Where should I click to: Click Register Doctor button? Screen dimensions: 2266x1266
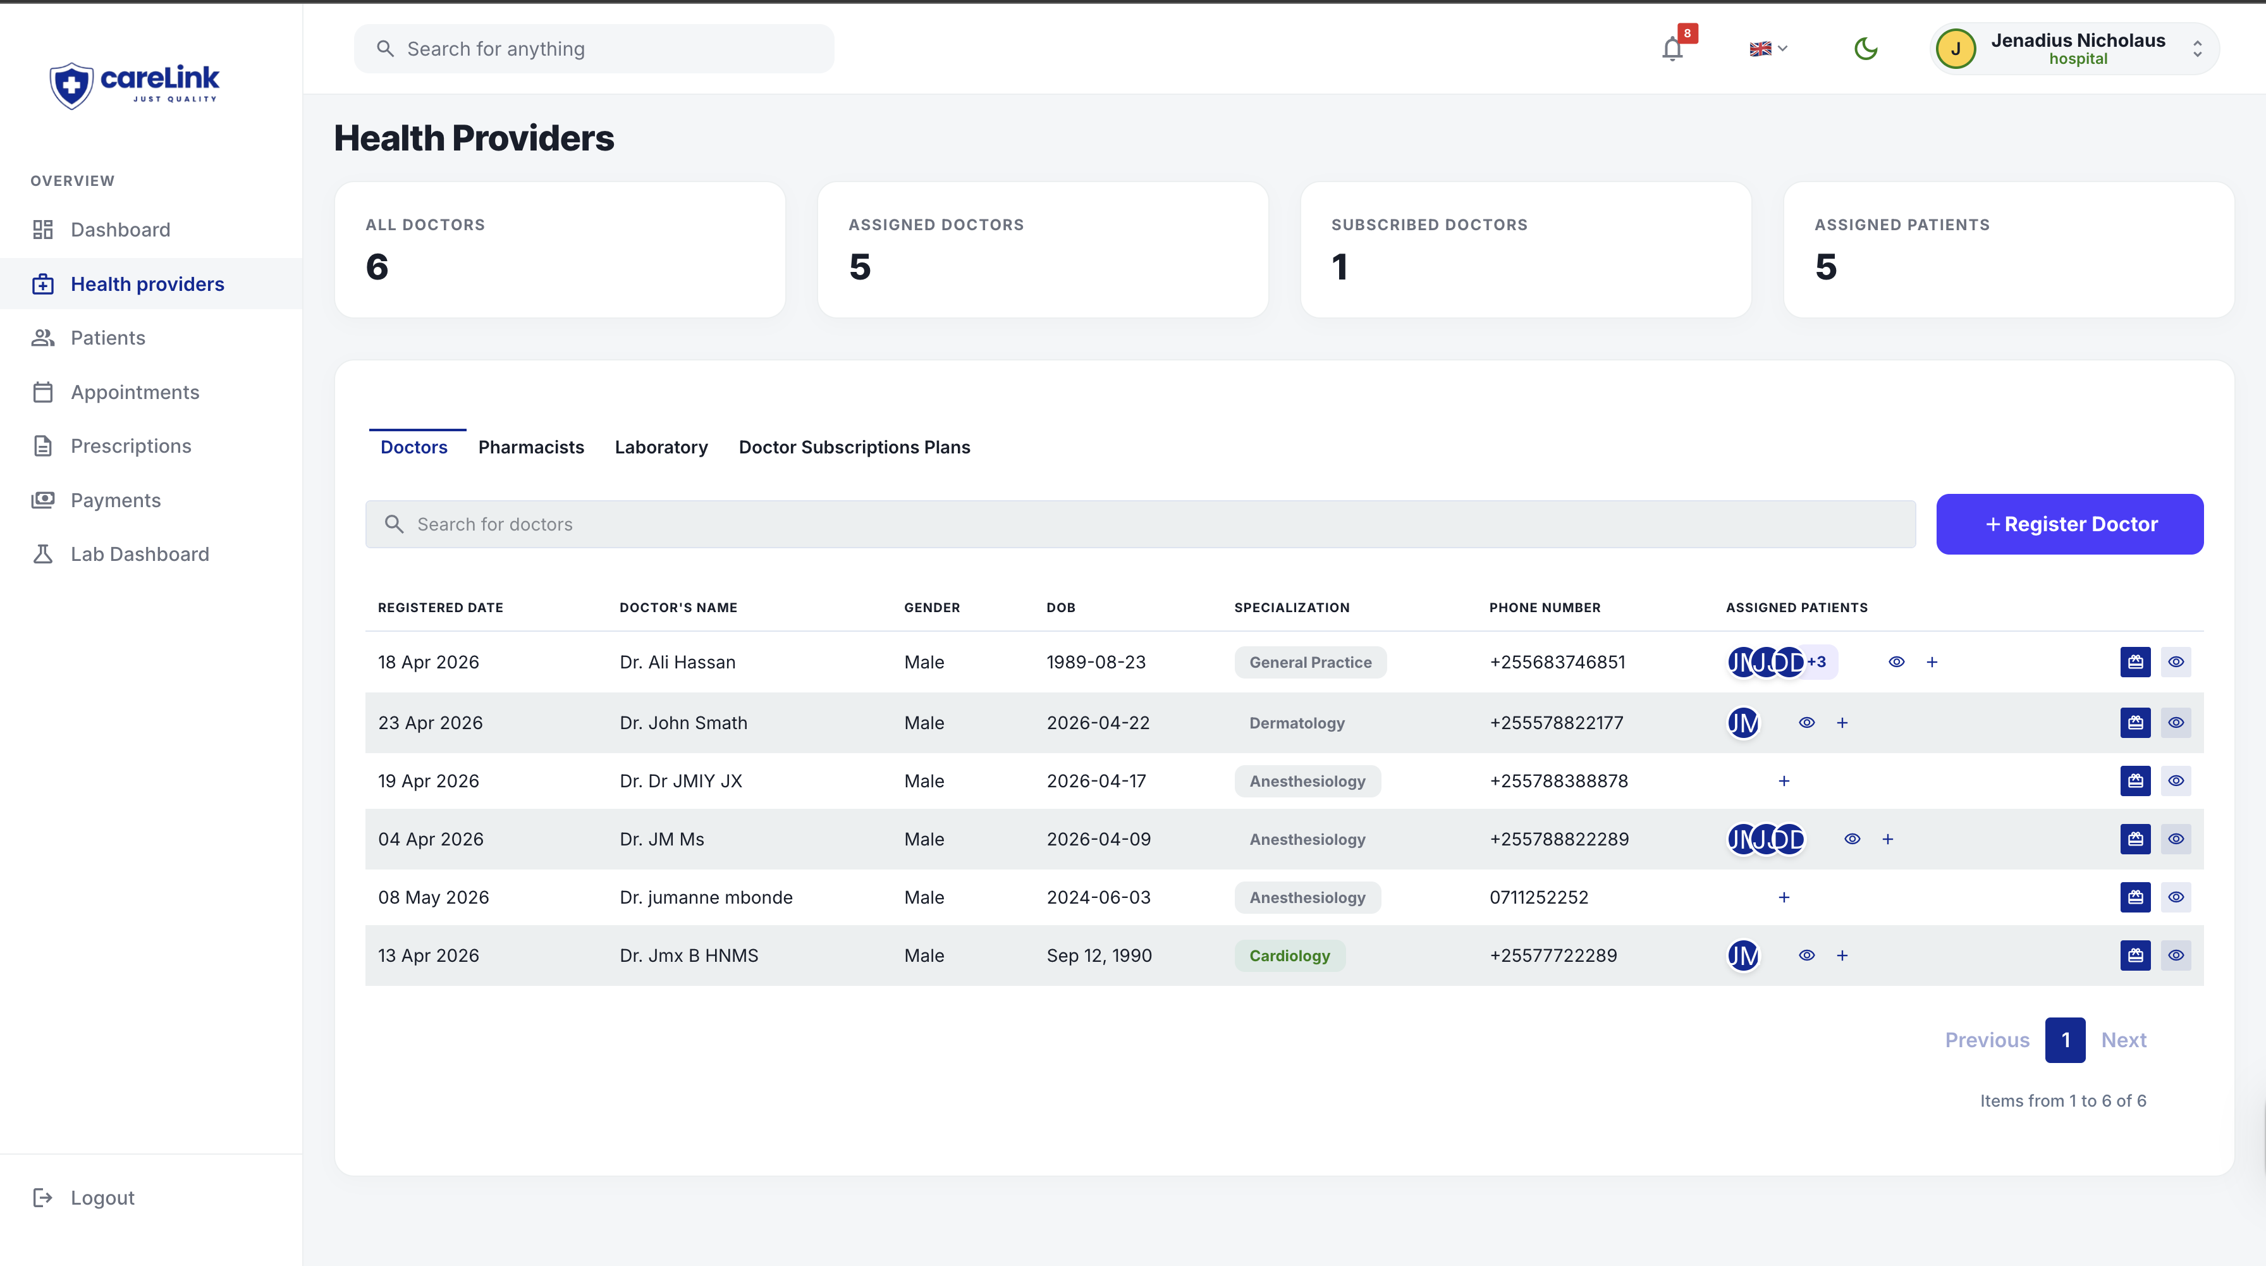coord(2070,524)
